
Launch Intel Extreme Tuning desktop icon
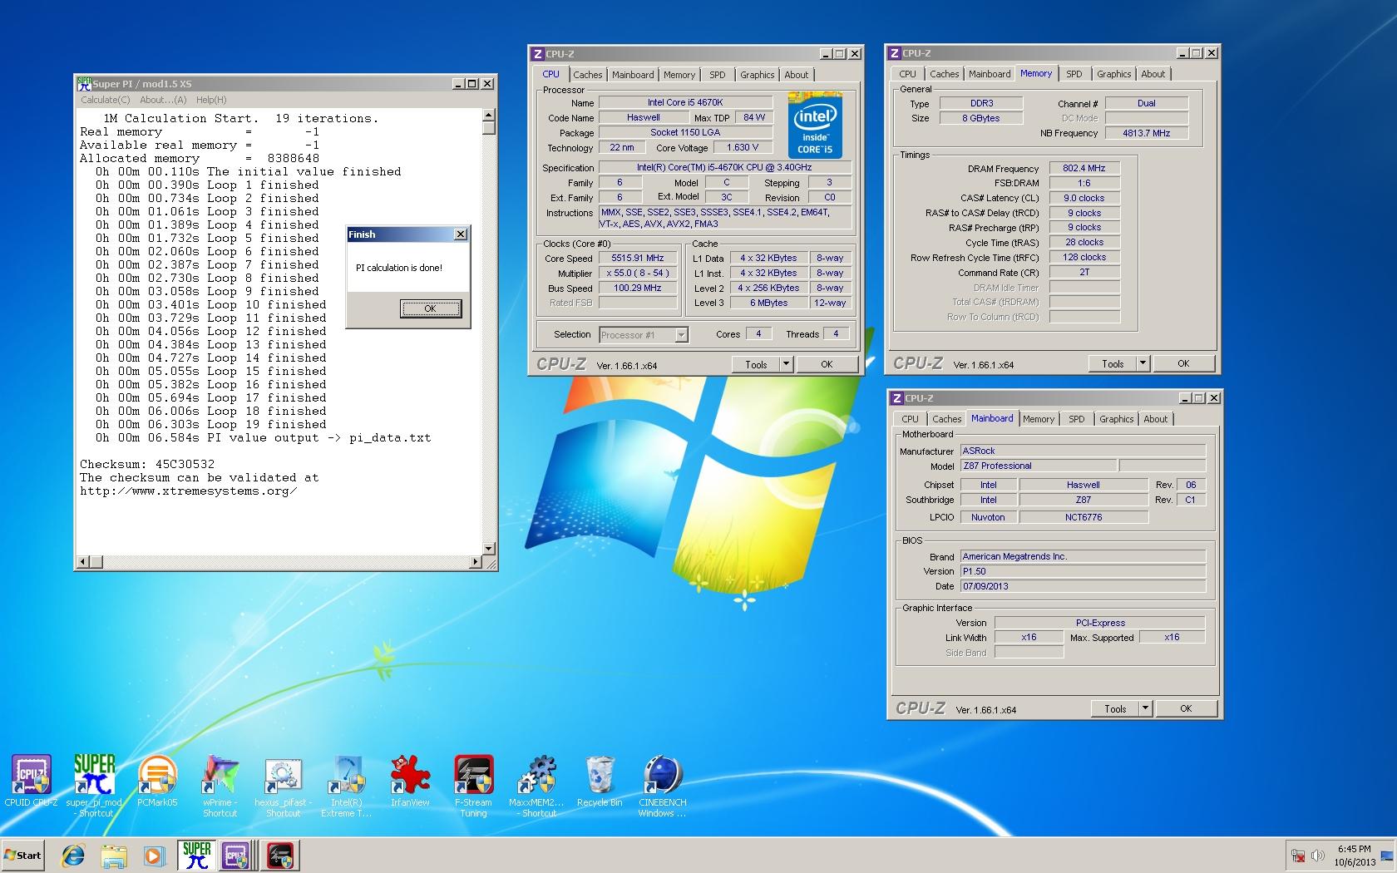347,785
